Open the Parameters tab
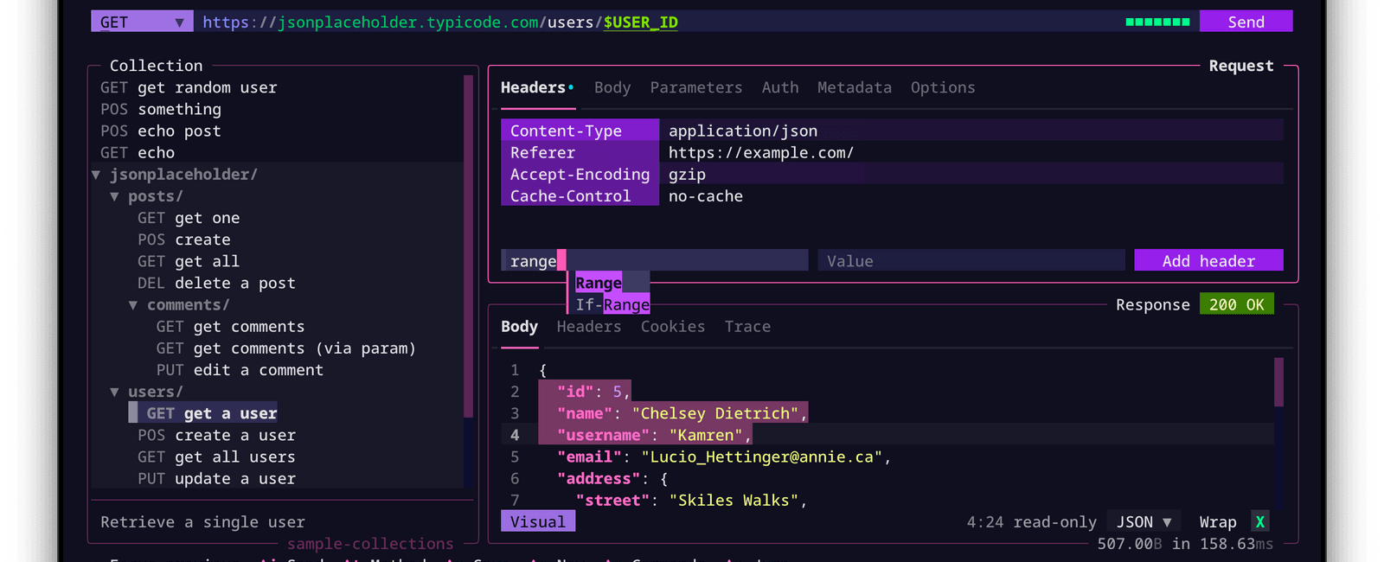This screenshot has height=562, width=1384. coord(695,87)
